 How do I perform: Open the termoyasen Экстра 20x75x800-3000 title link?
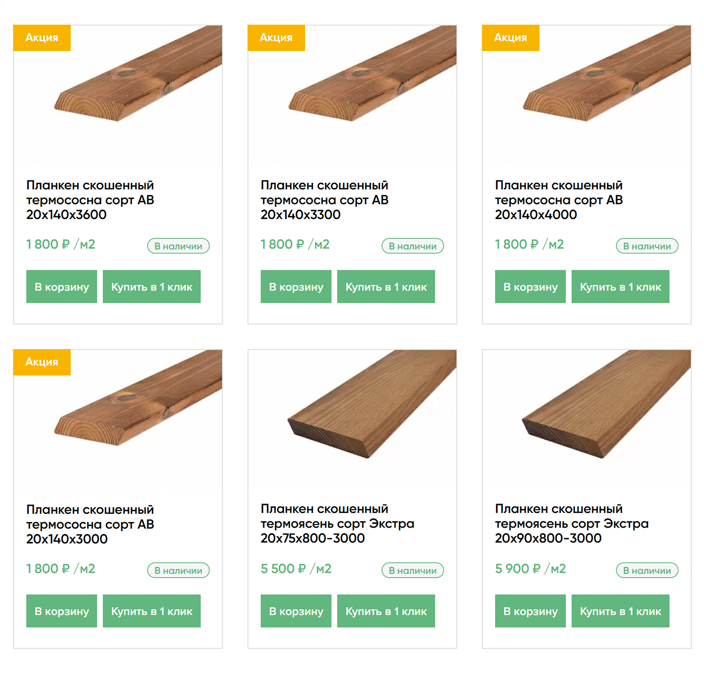[x=337, y=523]
